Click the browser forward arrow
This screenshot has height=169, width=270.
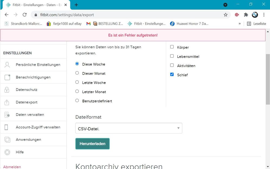[x=15, y=15]
